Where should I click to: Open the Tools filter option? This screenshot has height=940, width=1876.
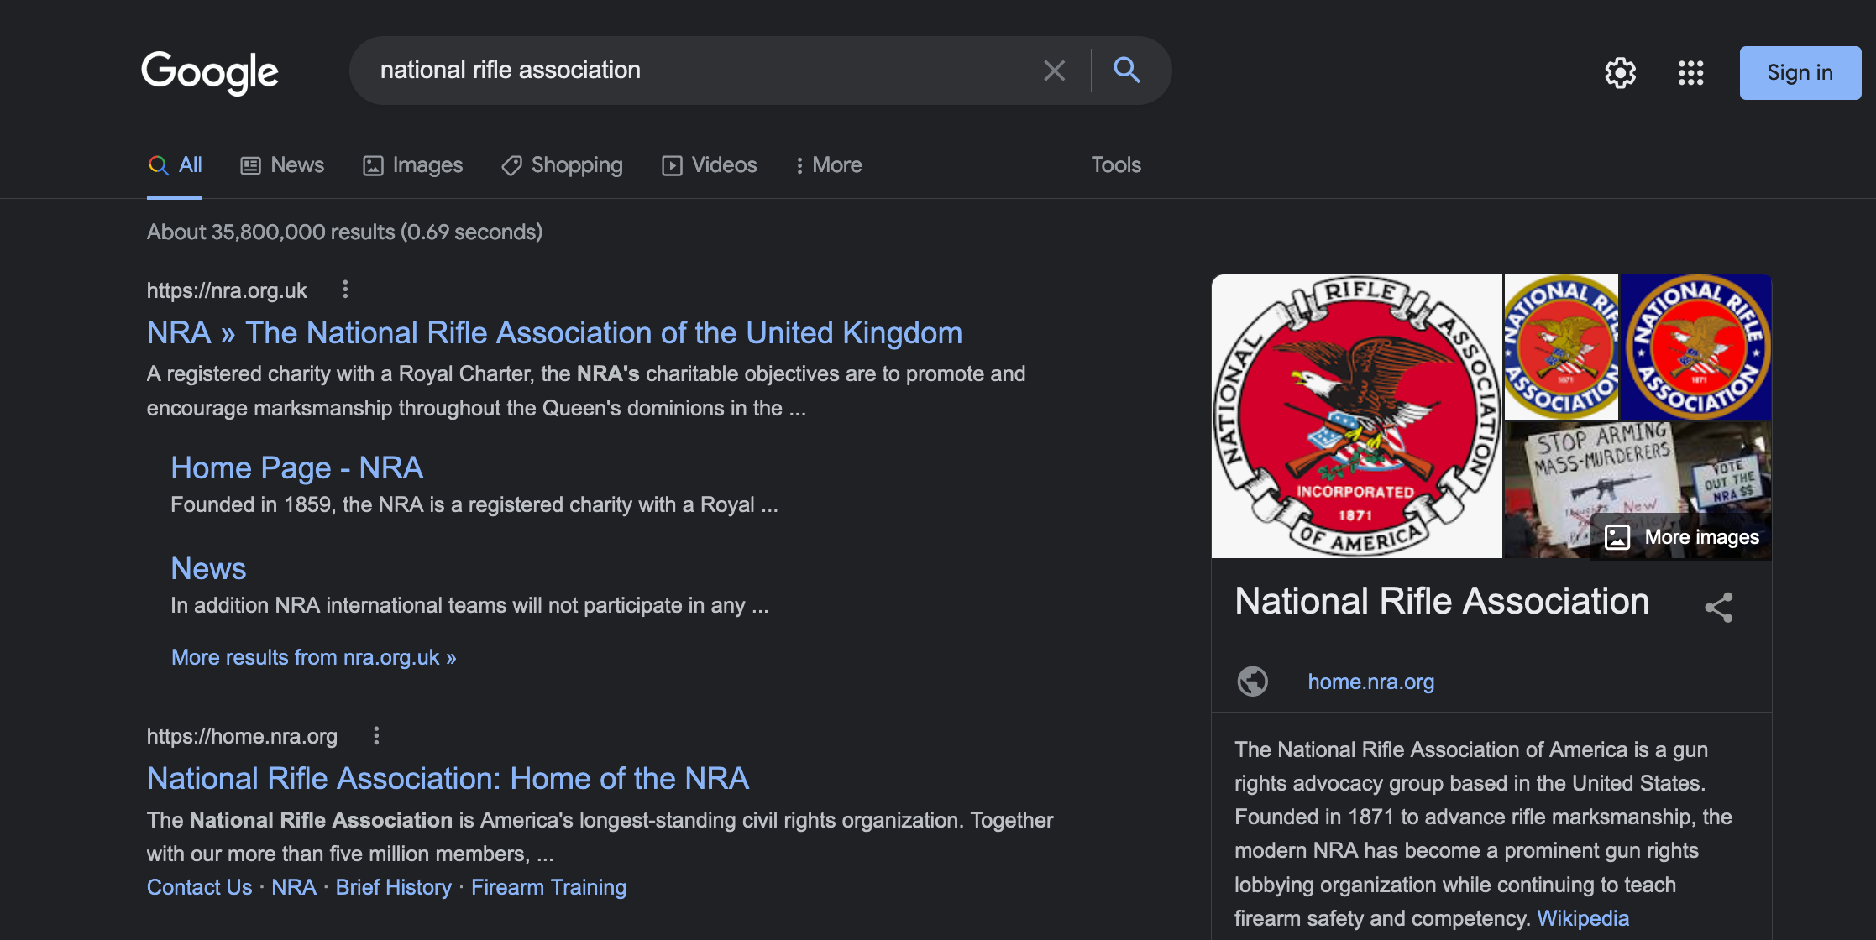coord(1115,165)
